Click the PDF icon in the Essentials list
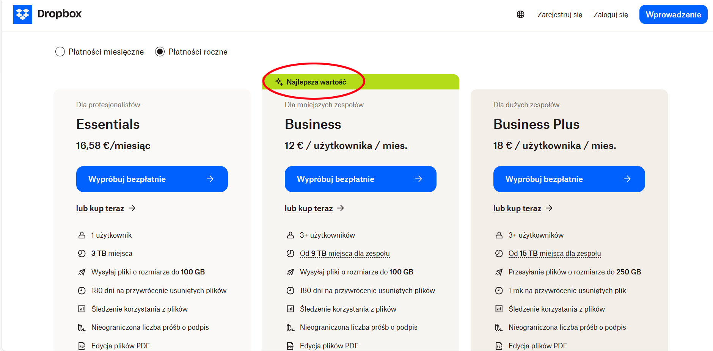This screenshot has width=713, height=351. [82, 346]
